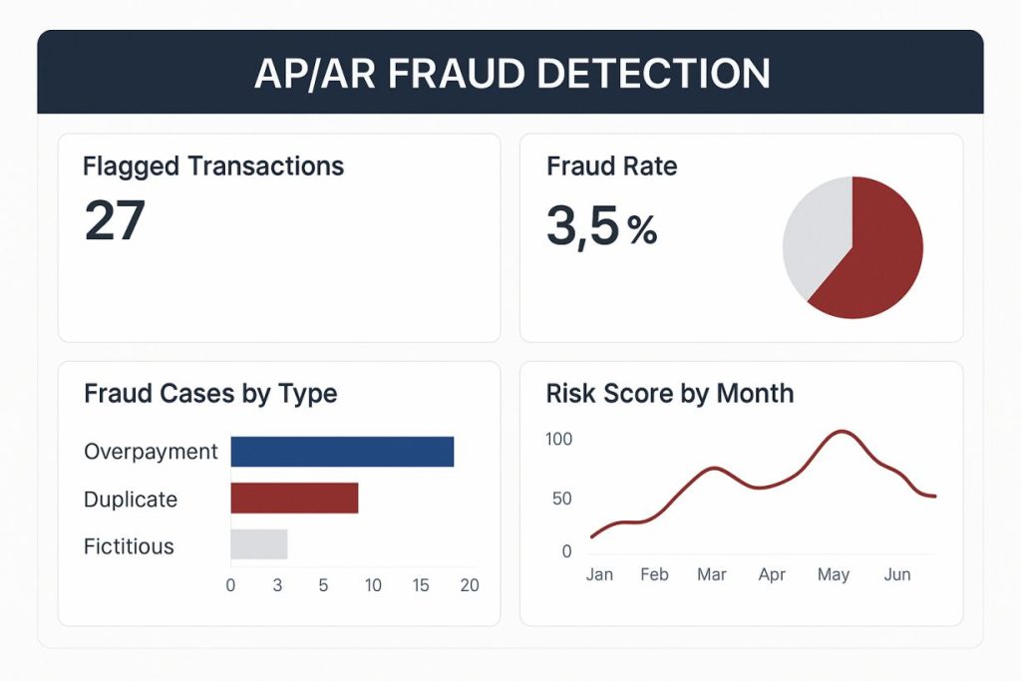1021x681 pixels.
Task: Click the AP/AR FRAUD DETECTION header title
Action: 511,74
